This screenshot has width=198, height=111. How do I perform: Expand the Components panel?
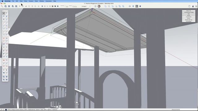click(188, 17)
